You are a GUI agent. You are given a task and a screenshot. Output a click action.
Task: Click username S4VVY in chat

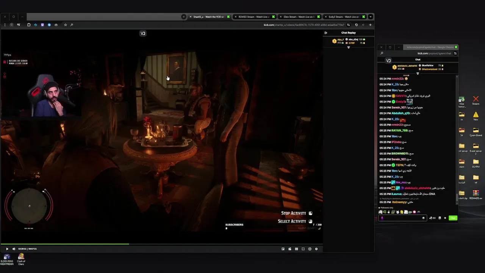coord(401,96)
